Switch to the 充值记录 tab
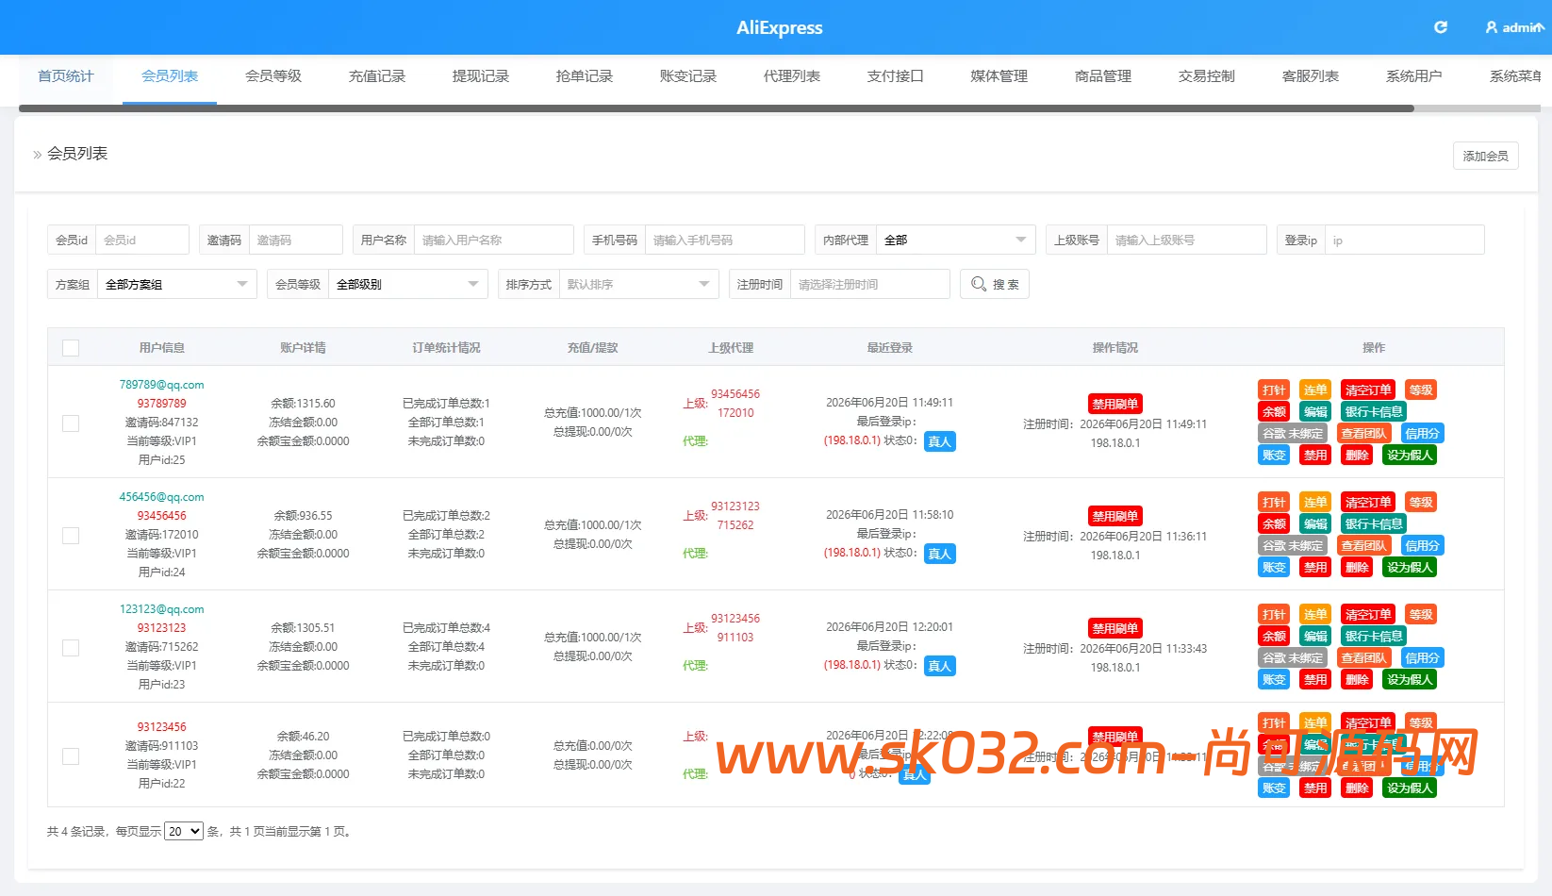This screenshot has height=896, width=1552. point(377,76)
